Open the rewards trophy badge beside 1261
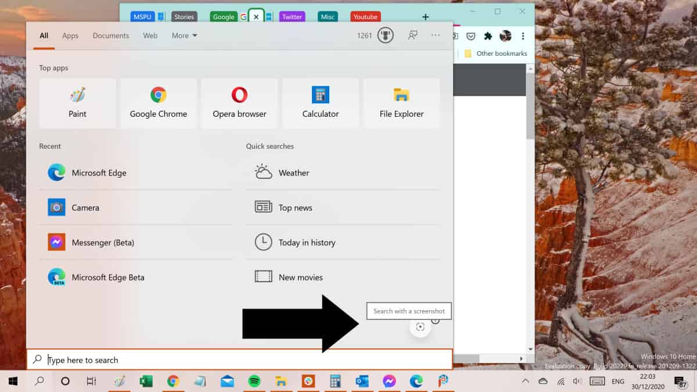 point(385,35)
